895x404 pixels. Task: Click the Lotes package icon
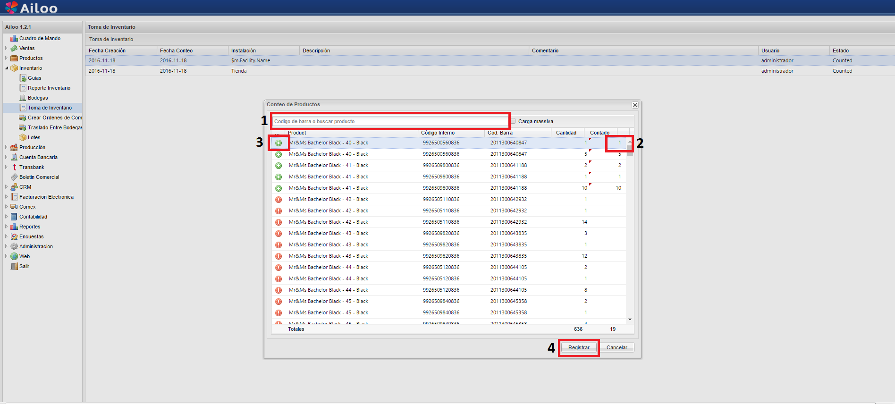23,137
